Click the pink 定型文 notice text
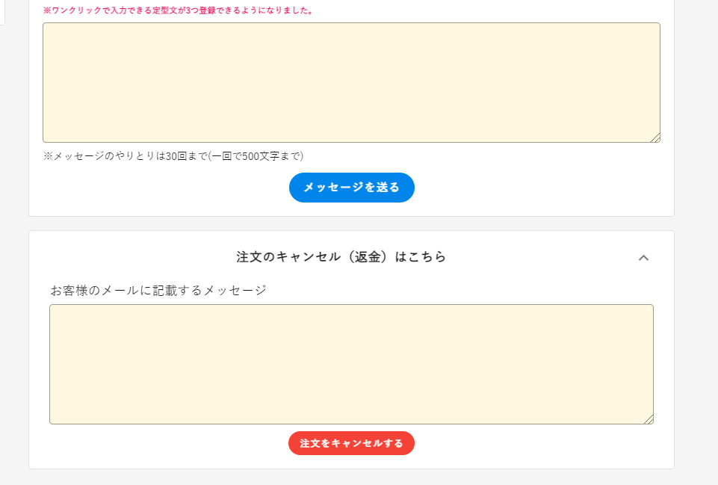This screenshot has height=485, width=718. (x=178, y=11)
